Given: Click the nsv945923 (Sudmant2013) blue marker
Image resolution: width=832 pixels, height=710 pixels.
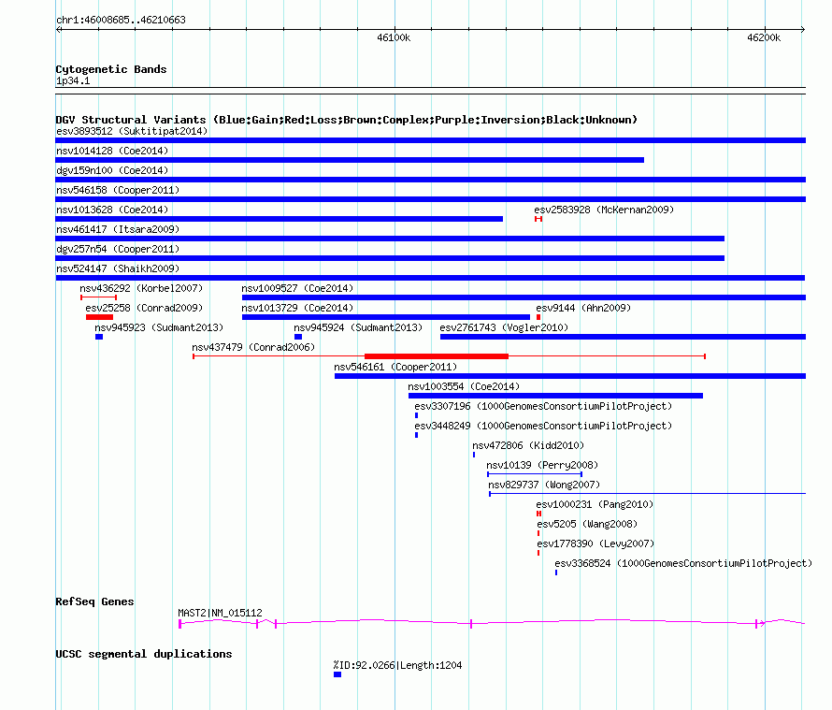Looking at the screenshot, I should tap(99, 337).
